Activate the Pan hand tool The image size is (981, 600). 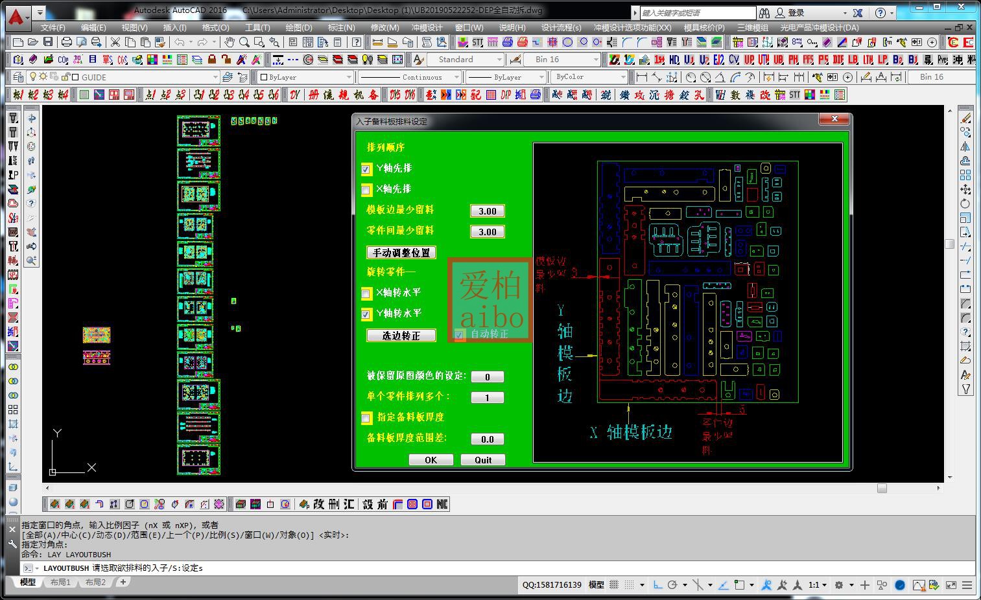[x=230, y=42]
